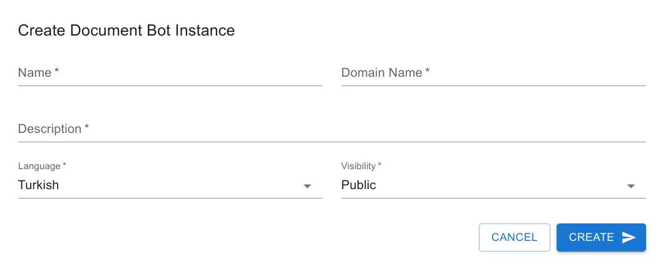
Task: Click the underline beneath the Description field
Action: [x=332, y=142]
